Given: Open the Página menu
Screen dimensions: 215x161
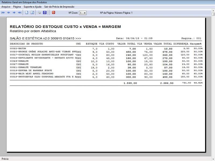Looking at the screenshot, I should [x=17, y=6].
